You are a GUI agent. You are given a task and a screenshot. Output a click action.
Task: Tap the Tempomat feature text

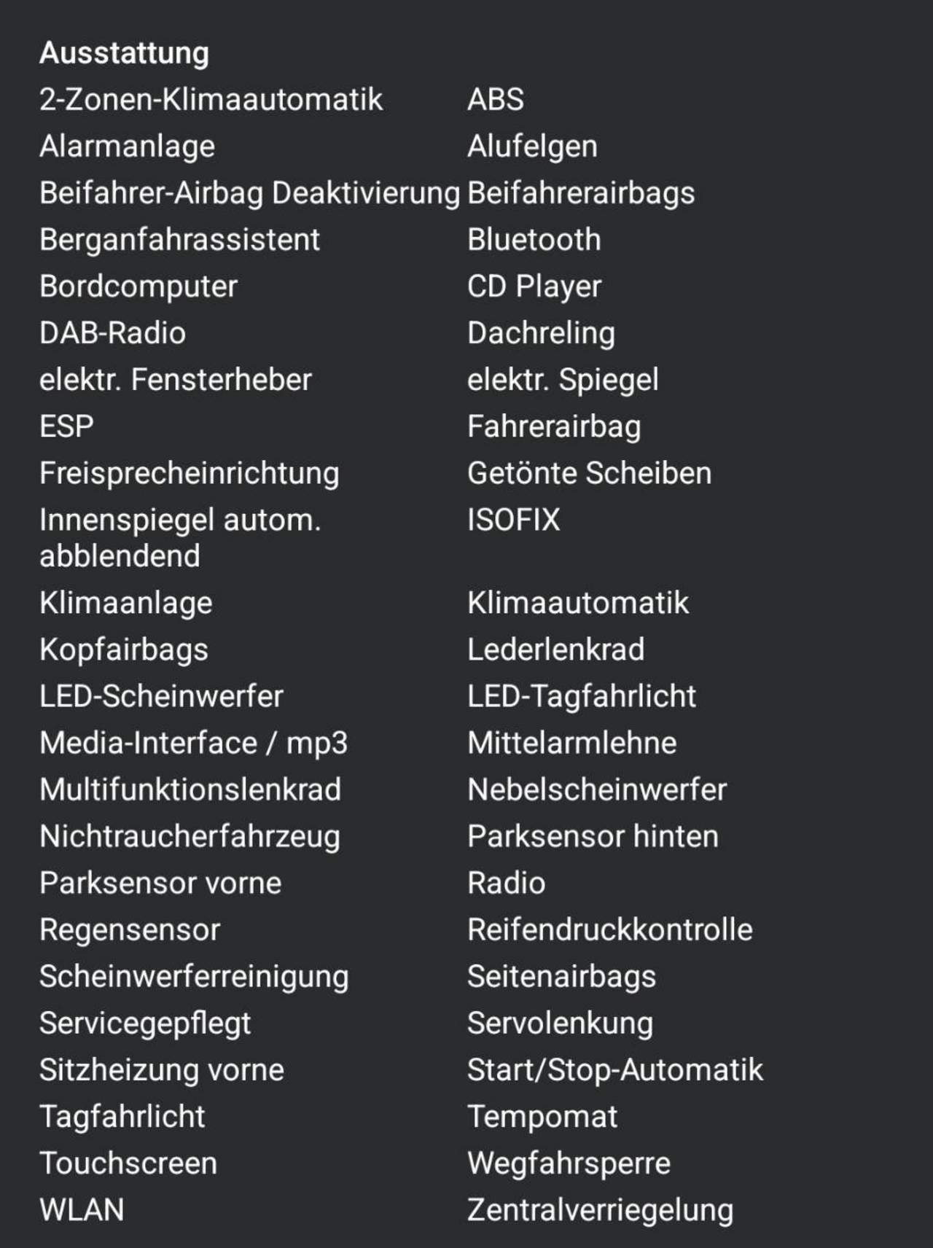tap(542, 1117)
